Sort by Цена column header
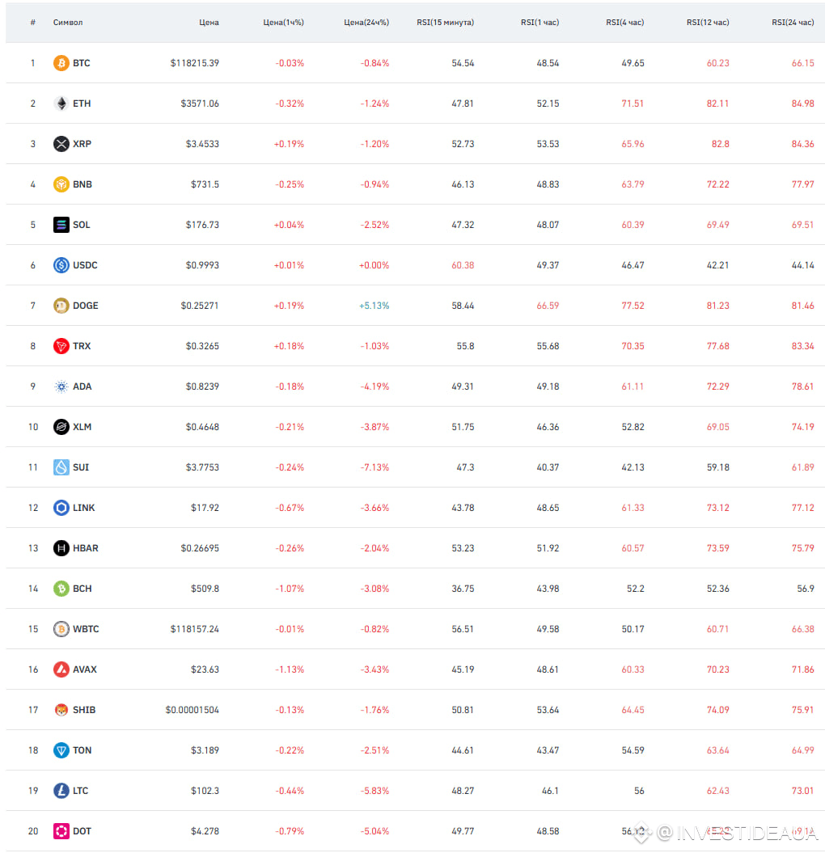This screenshot has height=853, width=825. pyautogui.click(x=209, y=23)
